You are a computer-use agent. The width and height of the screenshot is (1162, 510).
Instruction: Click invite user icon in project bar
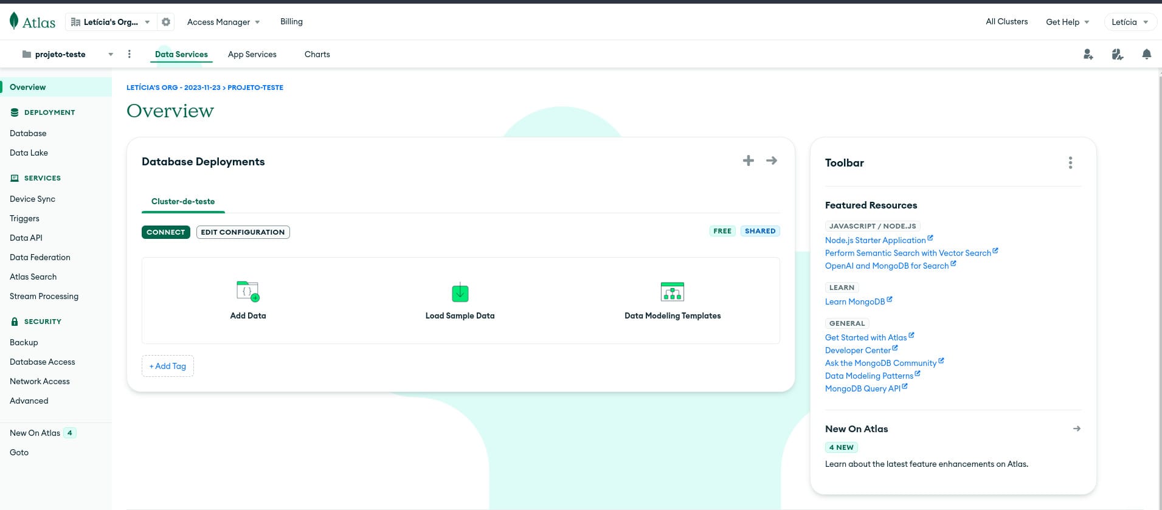pyautogui.click(x=1088, y=55)
